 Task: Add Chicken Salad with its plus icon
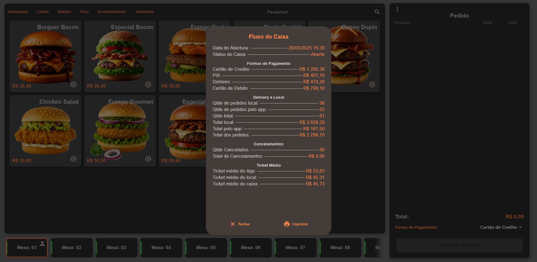74,159
